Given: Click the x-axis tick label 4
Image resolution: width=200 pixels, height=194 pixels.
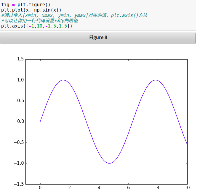Looking at the screenshot, I should tap(99, 188).
